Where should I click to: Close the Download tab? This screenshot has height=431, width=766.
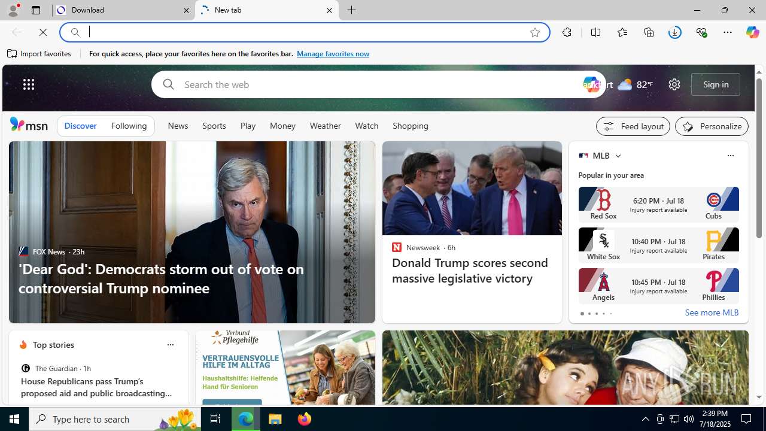coord(186,10)
